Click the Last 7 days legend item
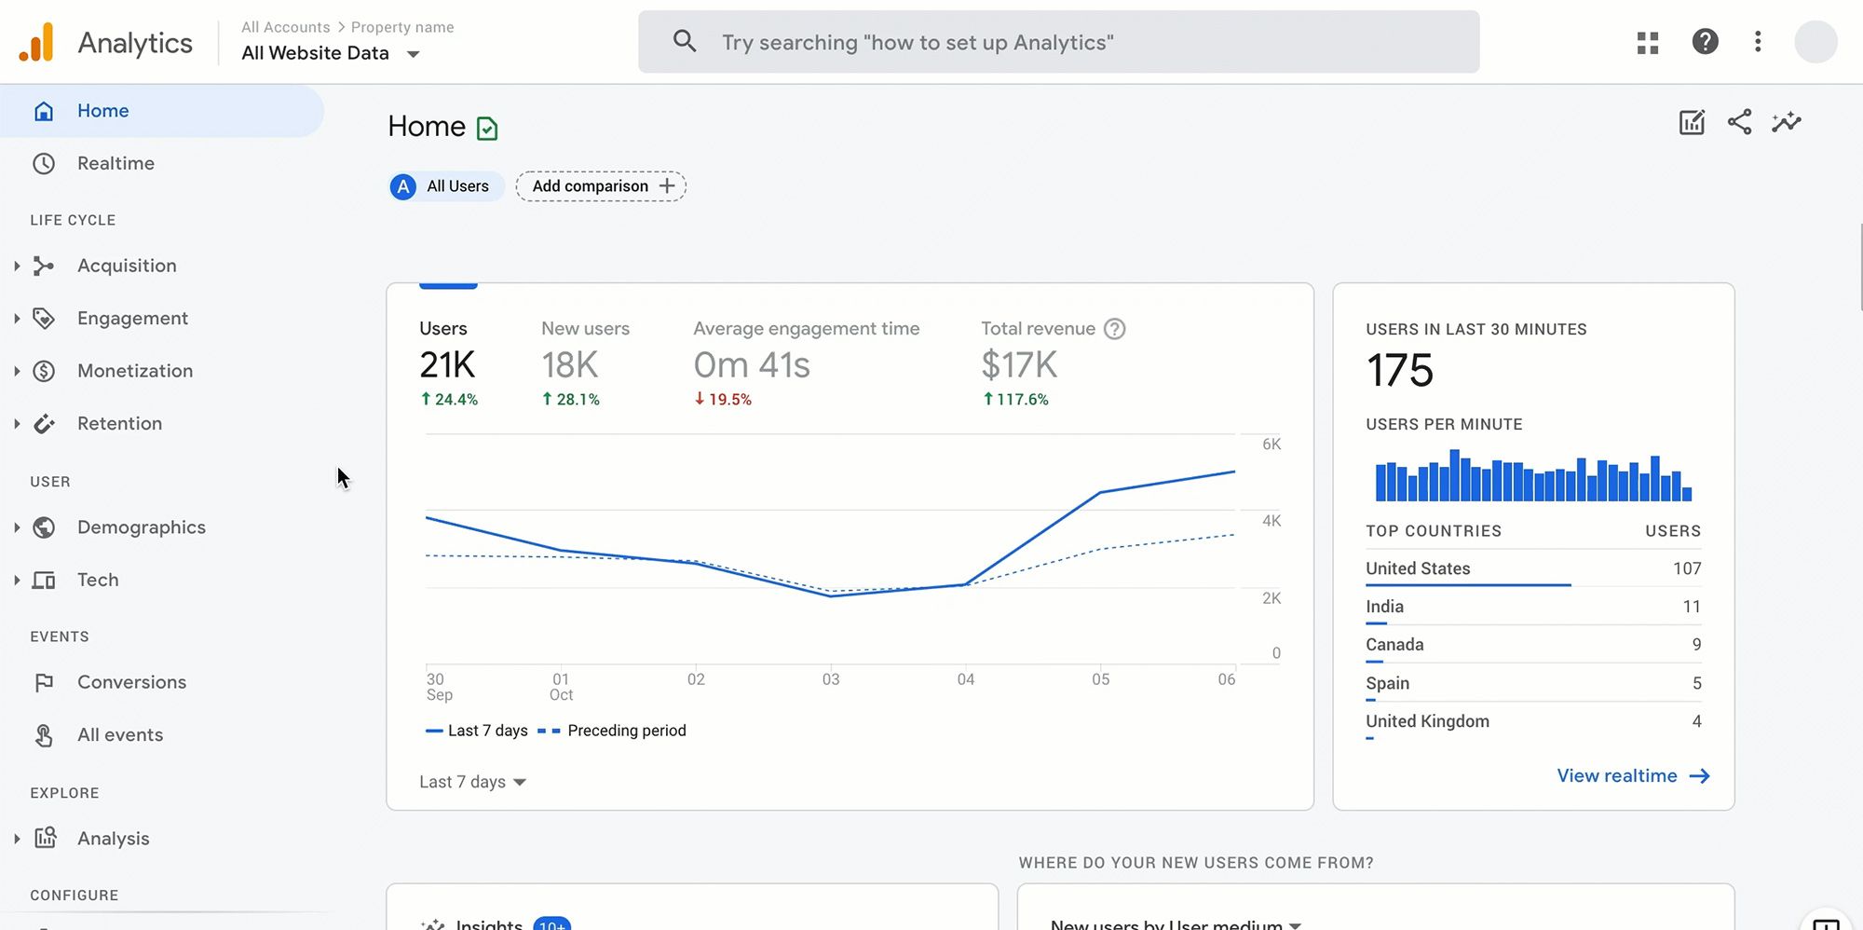The height and width of the screenshot is (930, 1863). (x=477, y=731)
